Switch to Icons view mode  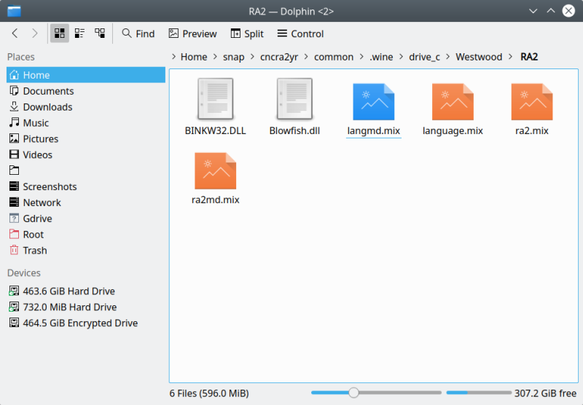click(60, 34)
